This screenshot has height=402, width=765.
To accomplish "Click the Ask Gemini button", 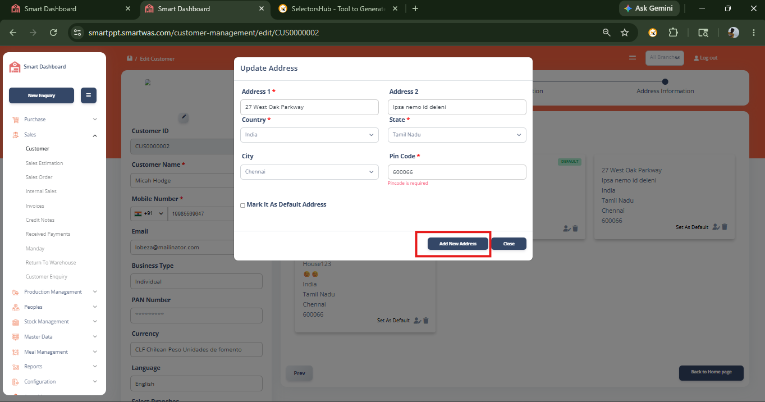I will coord(649,8).
